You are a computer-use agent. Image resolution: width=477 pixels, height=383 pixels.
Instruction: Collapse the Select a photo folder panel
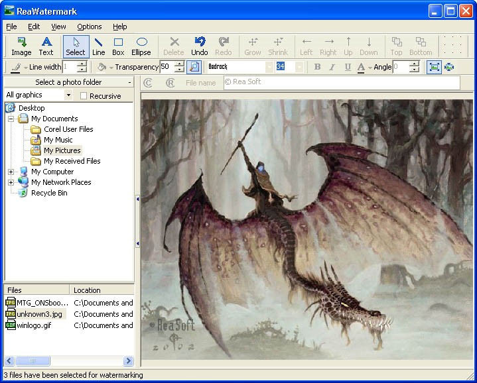point(129,82)
